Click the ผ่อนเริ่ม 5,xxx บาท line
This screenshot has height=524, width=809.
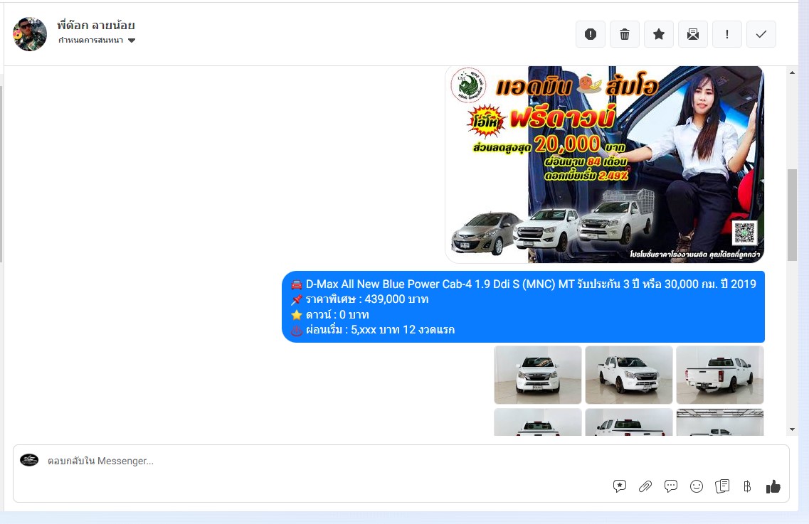click(380, 330)
